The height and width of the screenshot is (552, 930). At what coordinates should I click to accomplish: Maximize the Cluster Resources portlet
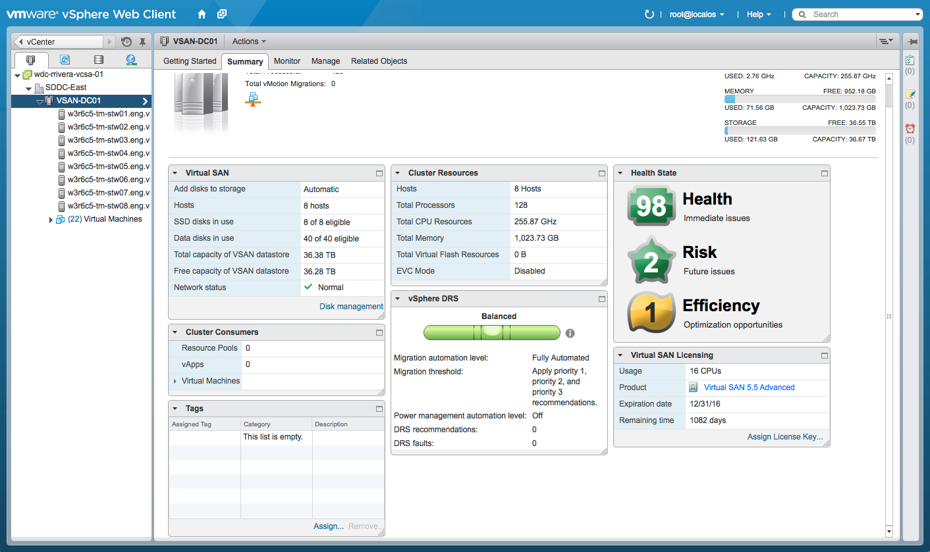602,173
